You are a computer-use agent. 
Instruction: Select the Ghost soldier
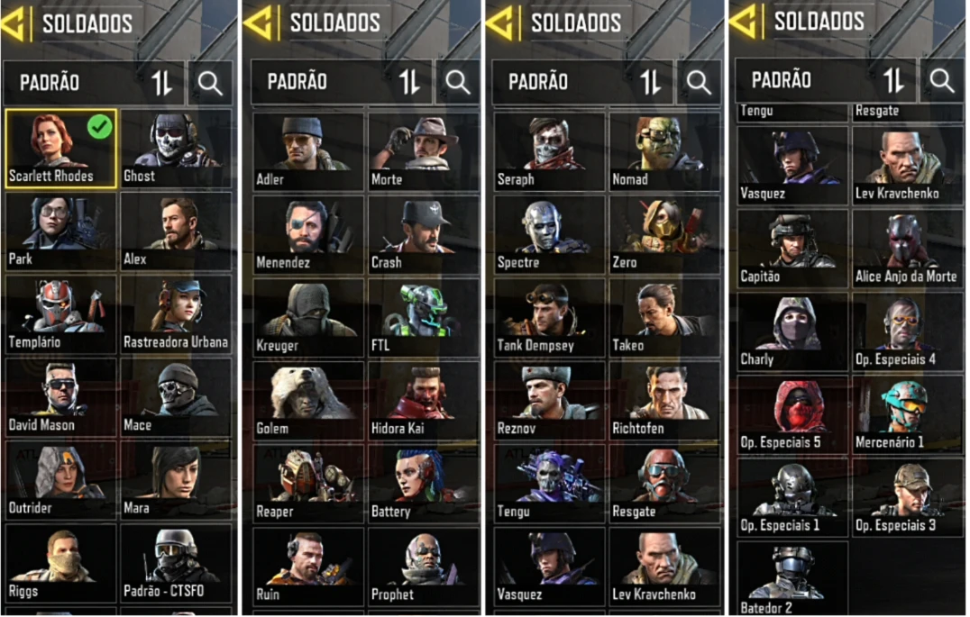tap(177, 149)
